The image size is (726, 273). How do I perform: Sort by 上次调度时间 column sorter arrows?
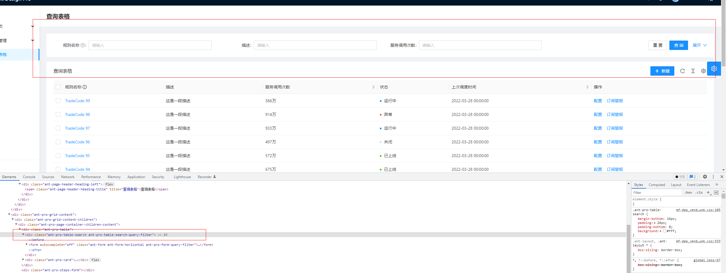587,87
